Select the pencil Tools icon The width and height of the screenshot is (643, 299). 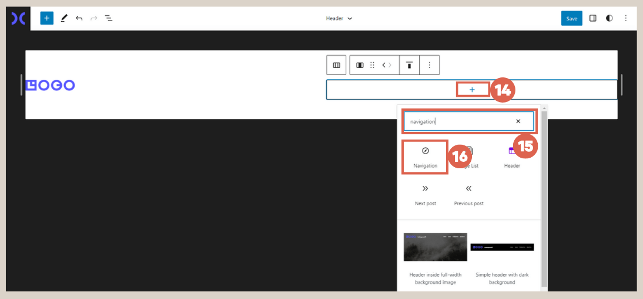point(64,18)
